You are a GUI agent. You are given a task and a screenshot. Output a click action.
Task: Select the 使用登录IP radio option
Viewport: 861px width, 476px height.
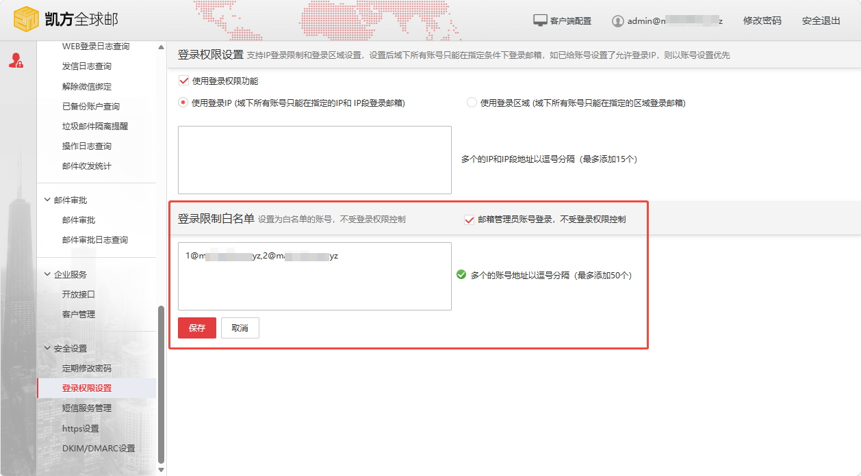(x=183, y=103)
